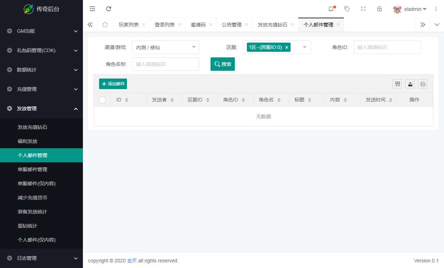Open the notification bell
The height and width of the screenshot is (268, 444).
331,9
